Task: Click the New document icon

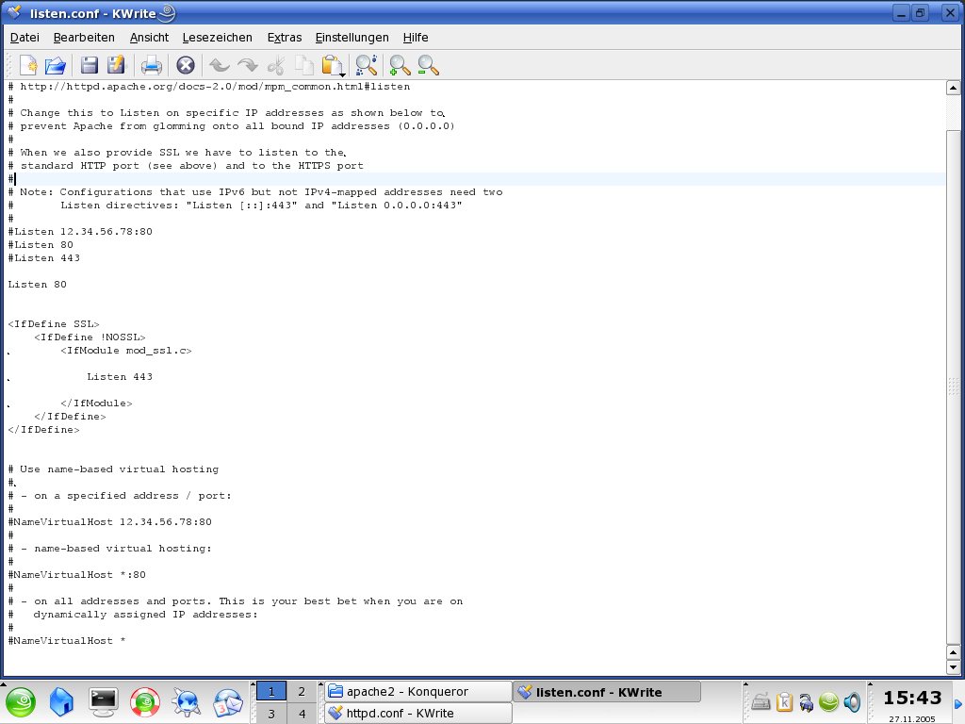Action: [x=29, y=65]
